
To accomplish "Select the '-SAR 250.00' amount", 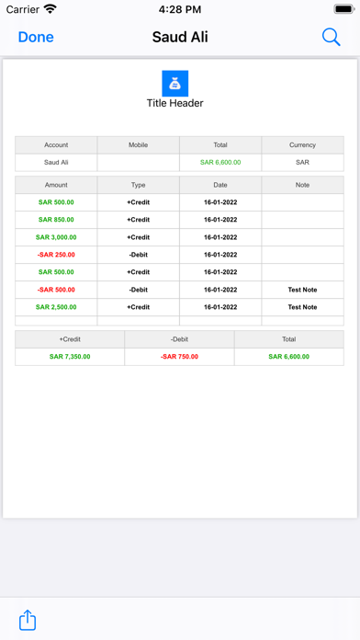I will [x=56, y=255].
